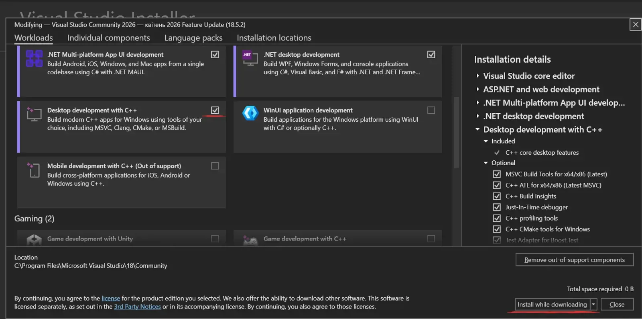Collapse the Included section
642x319 pixels.
(486, 141)
